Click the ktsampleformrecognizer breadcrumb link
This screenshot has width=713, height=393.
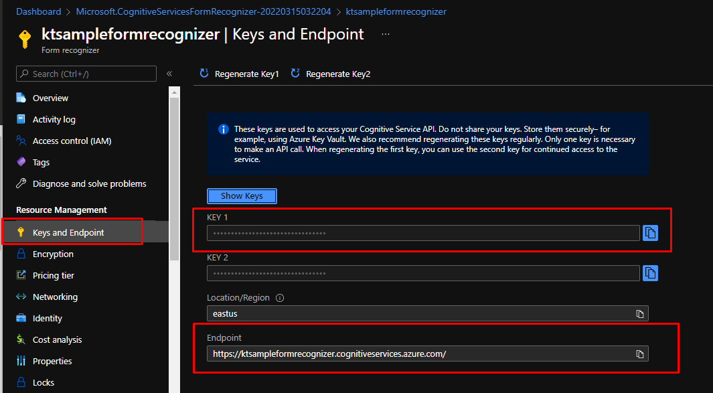(x=396, y=11)
